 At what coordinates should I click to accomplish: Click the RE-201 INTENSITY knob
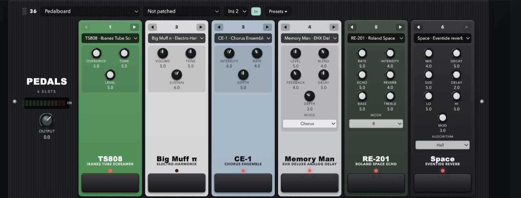click(x=390, y=53)
